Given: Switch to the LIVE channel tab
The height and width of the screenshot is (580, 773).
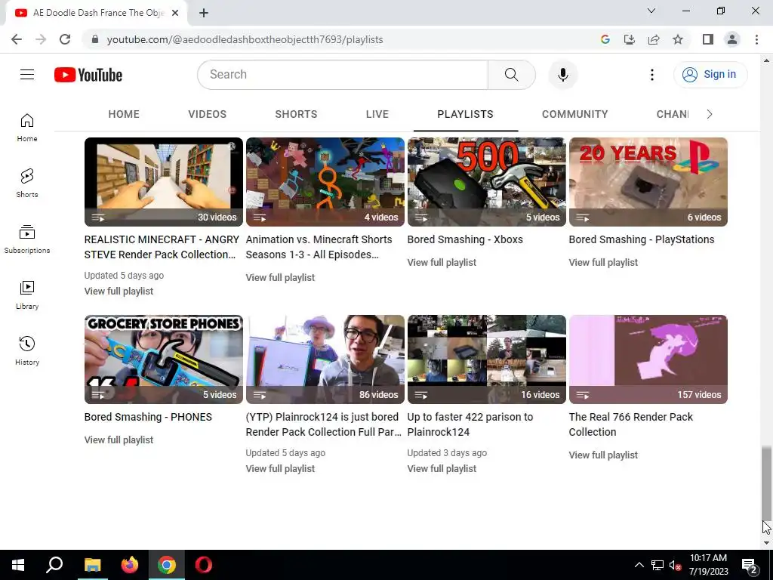Looking at the screenshot, I should click(377, 115).
